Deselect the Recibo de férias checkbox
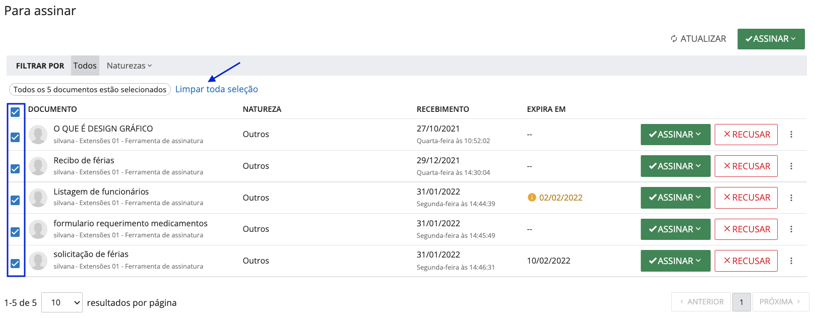This screenshot has width=815, height=318. [15, 168]
